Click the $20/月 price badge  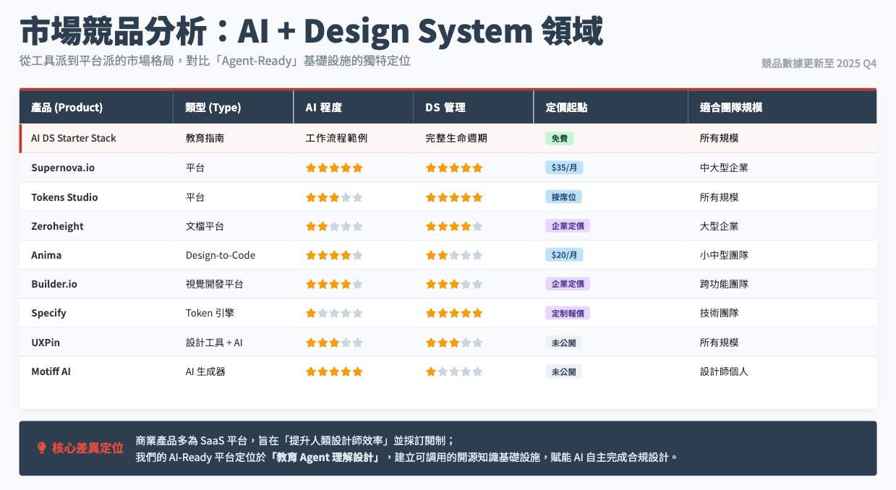tap(564, 255)
